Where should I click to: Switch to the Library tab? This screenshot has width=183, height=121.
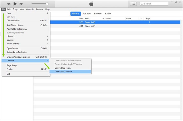coord(76,14)
